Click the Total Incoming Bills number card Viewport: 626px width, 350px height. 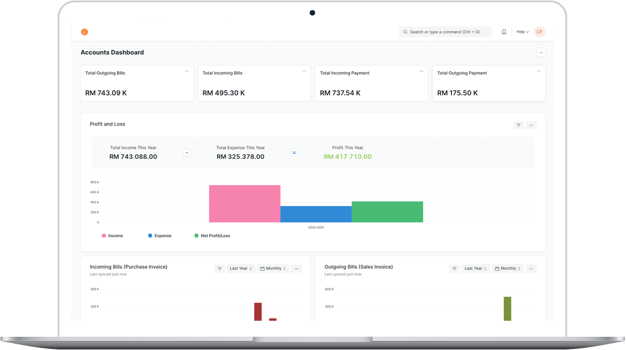[x=254, y=84]
